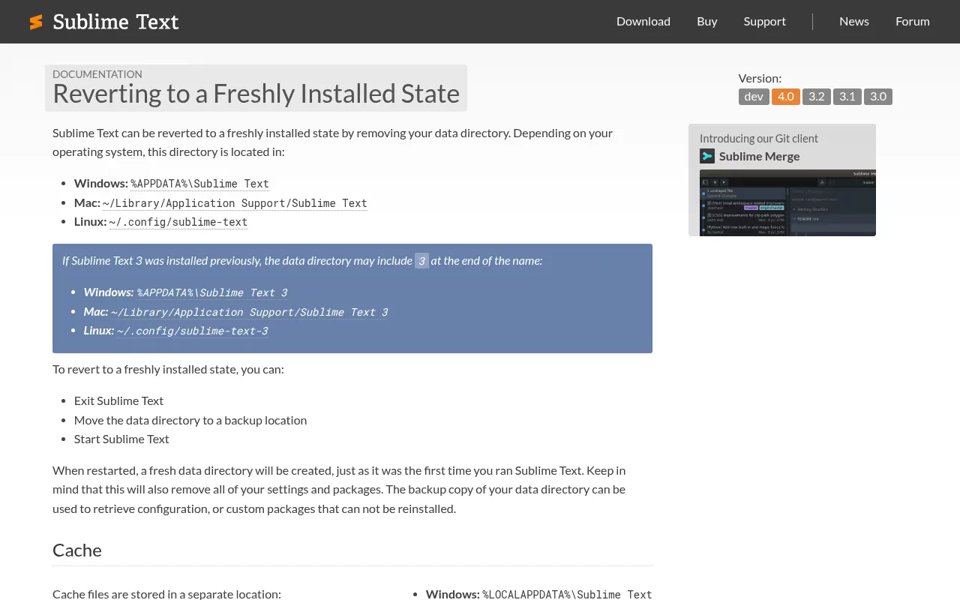Open the Sublime Merge screenshot thumbnail
This screenshot has height=600, width=960.
point(787,202)
